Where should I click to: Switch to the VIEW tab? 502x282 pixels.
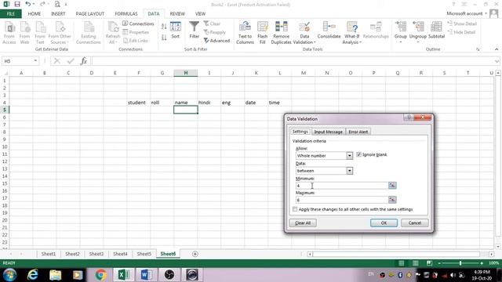[x=201, y=14]
